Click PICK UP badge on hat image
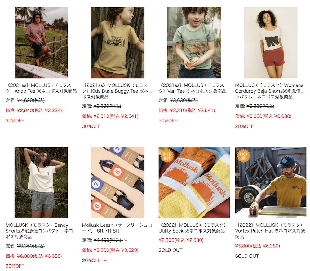 pyautogui.click(x=243, y=156)
